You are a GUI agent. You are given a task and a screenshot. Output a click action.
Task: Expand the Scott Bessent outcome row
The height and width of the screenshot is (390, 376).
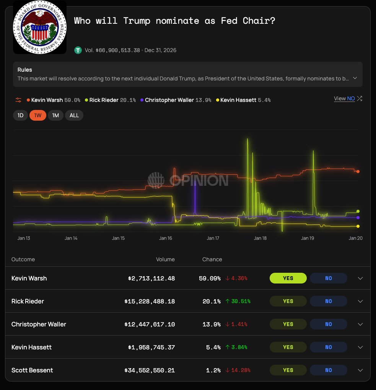pyautogui.click(x=360, y=370)
